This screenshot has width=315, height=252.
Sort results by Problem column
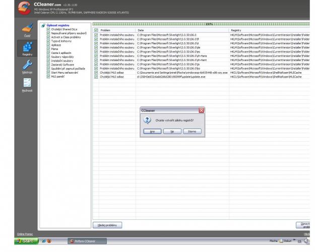(x=117, y=30)
